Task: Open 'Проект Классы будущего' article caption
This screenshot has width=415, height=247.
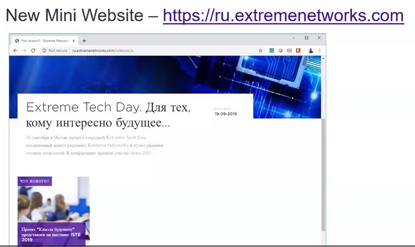Action: pos(51,234)
